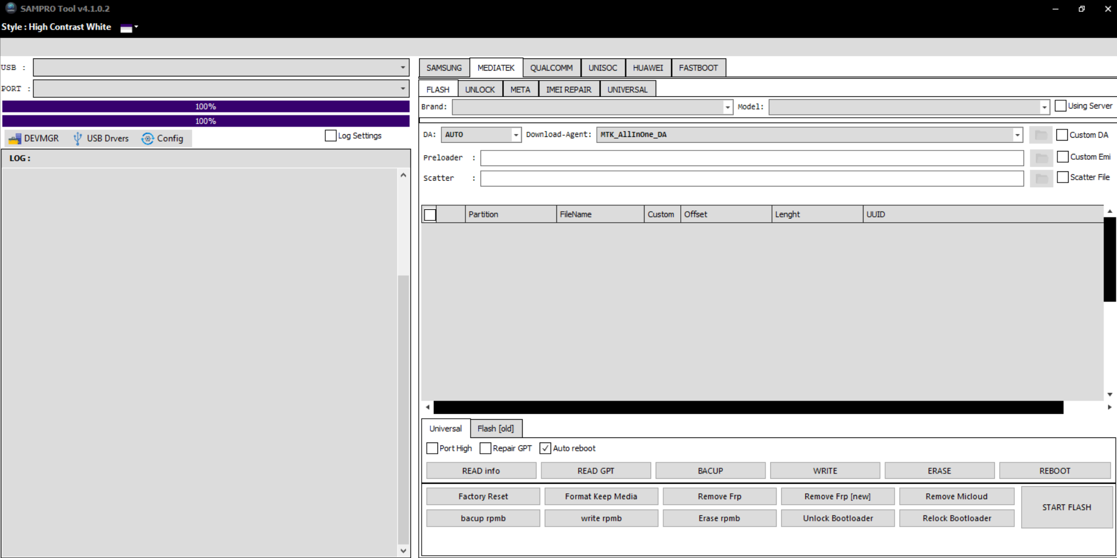Enable the Log Settings checkbox
This screenshot has height=558, width=1117.
click(x=330, y=135)
